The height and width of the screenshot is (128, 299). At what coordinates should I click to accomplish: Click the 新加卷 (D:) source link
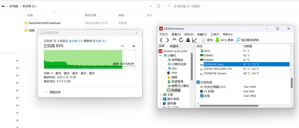pyautogui.click(x=76, y=41)
